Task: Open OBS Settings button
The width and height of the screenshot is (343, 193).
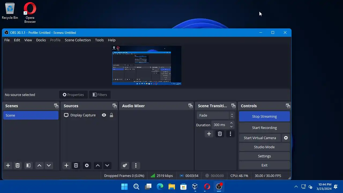Action: coord(264,156)
